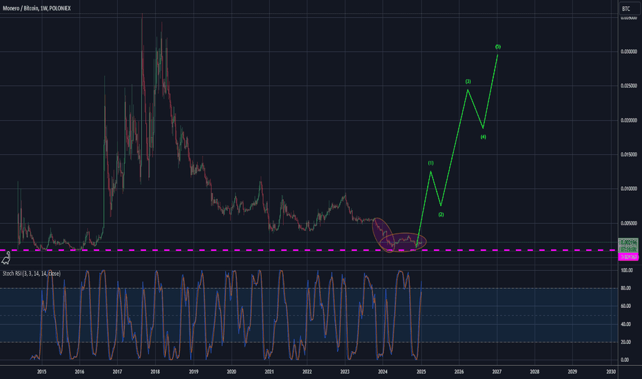
Task: Select the (4) wave label
Action: 483,137
